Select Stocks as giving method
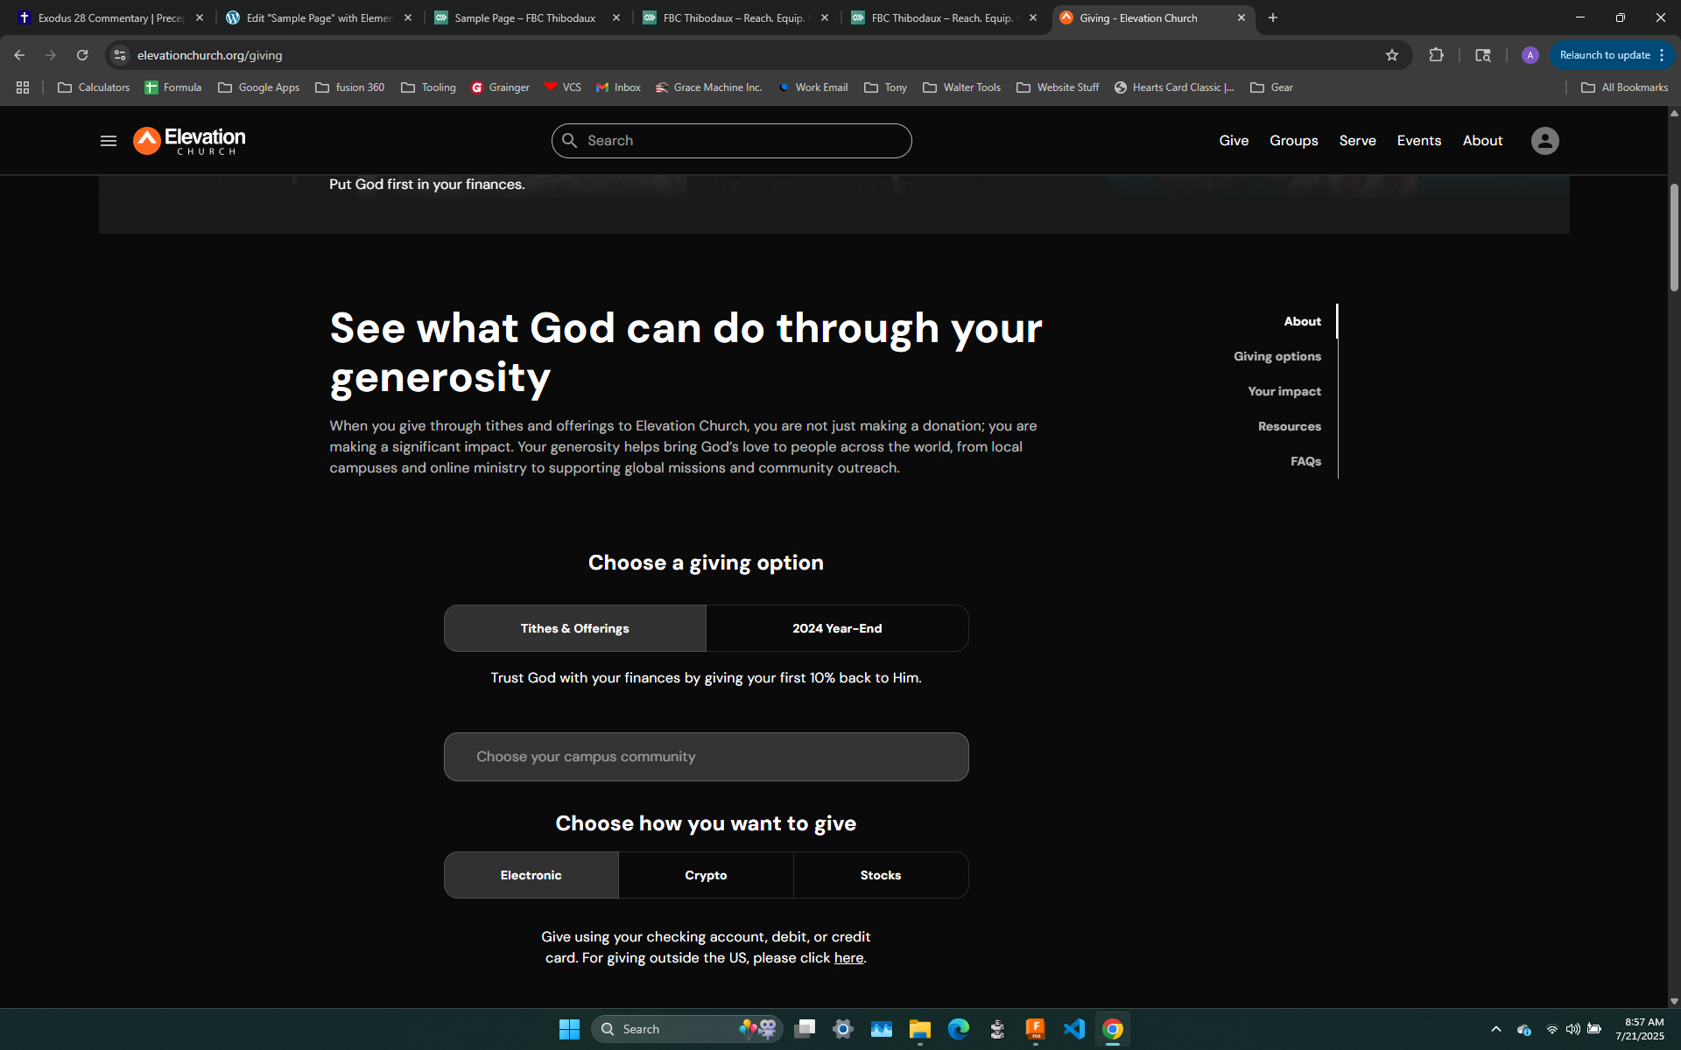Screen dimensions: 1681x1050 pos(880,875)
